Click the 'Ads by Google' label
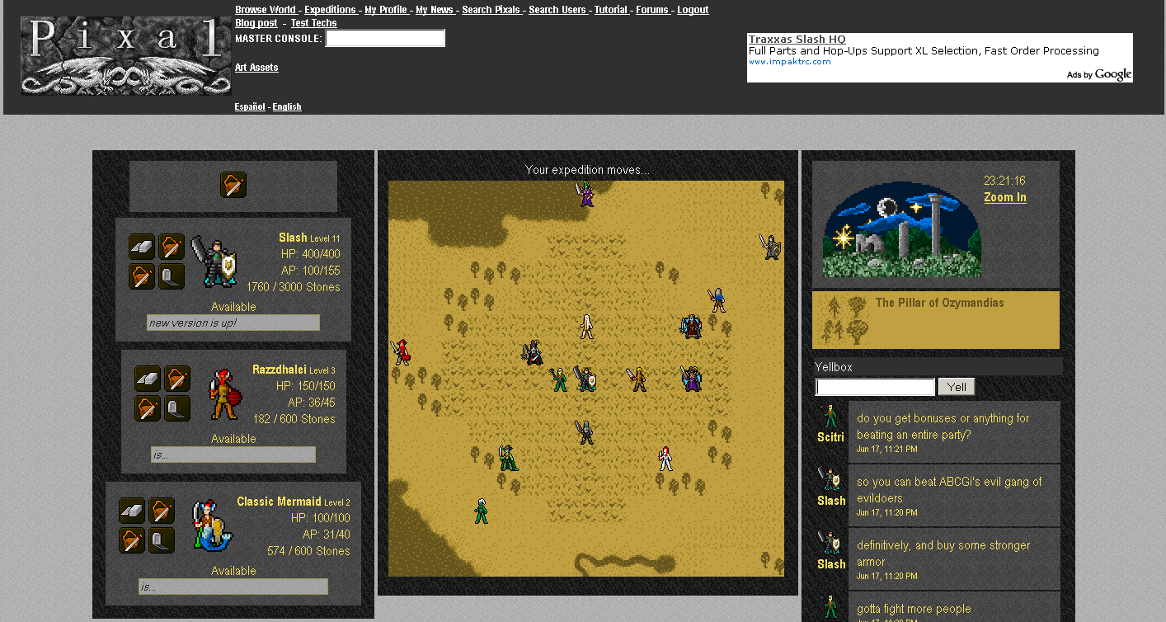This screenshot has height=622, width=1166. pos(1099,74)
